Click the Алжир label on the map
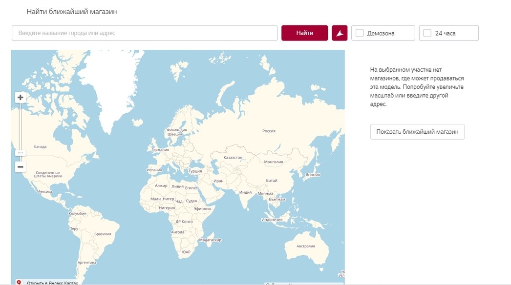This screenshot has height=285, width=511. pos(161,185)
